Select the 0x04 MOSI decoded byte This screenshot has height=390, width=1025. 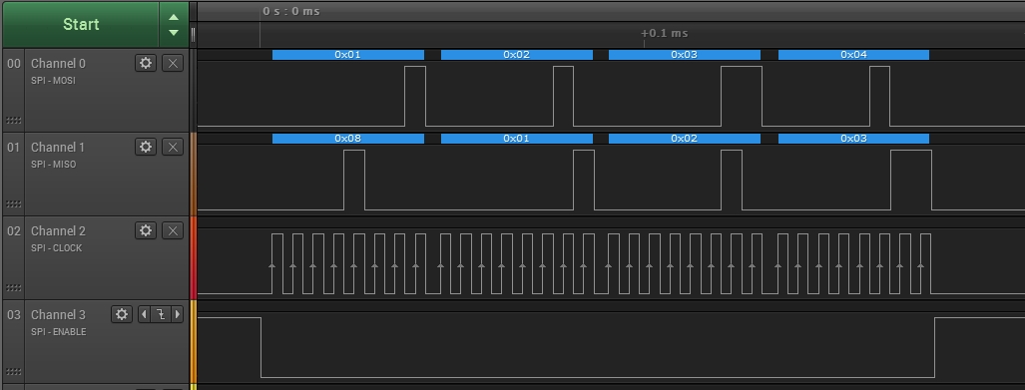pyautogui.click(x=853, y=55)
